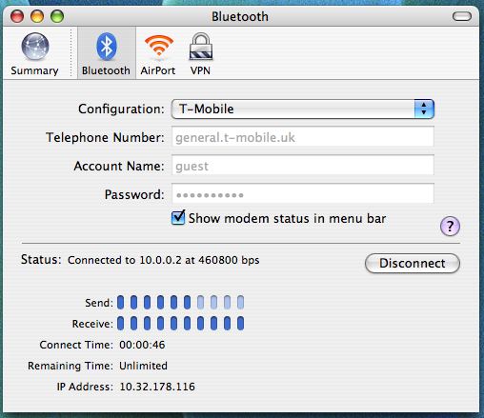
Task: Click the Receive activity level bars
Action: coord(180,324)
